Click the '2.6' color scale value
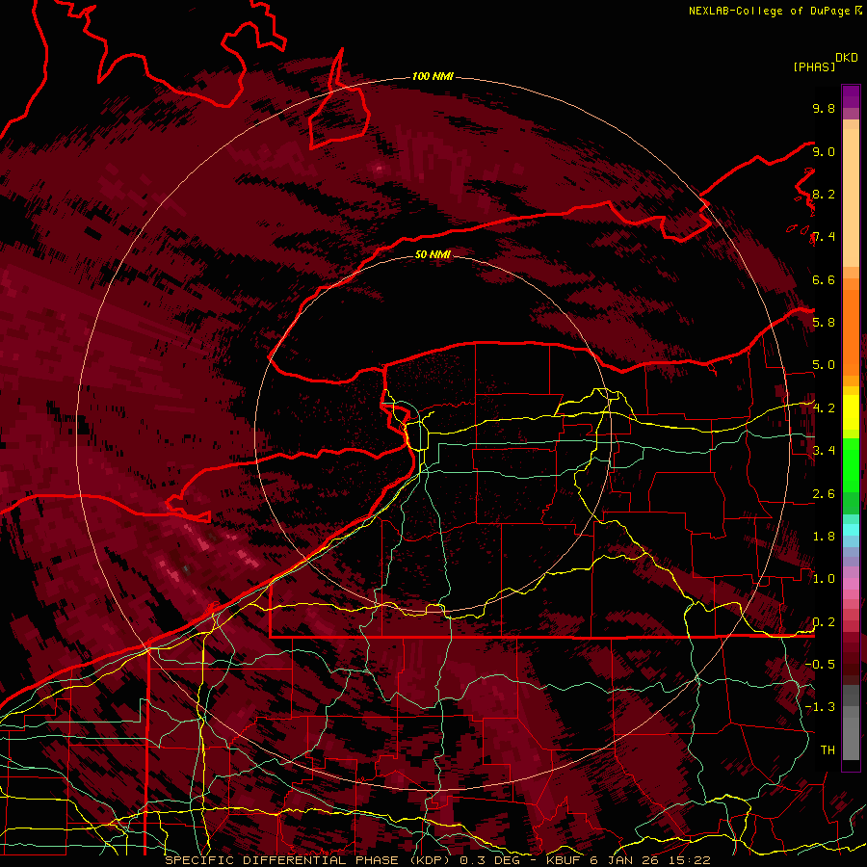 click(824, 494)
